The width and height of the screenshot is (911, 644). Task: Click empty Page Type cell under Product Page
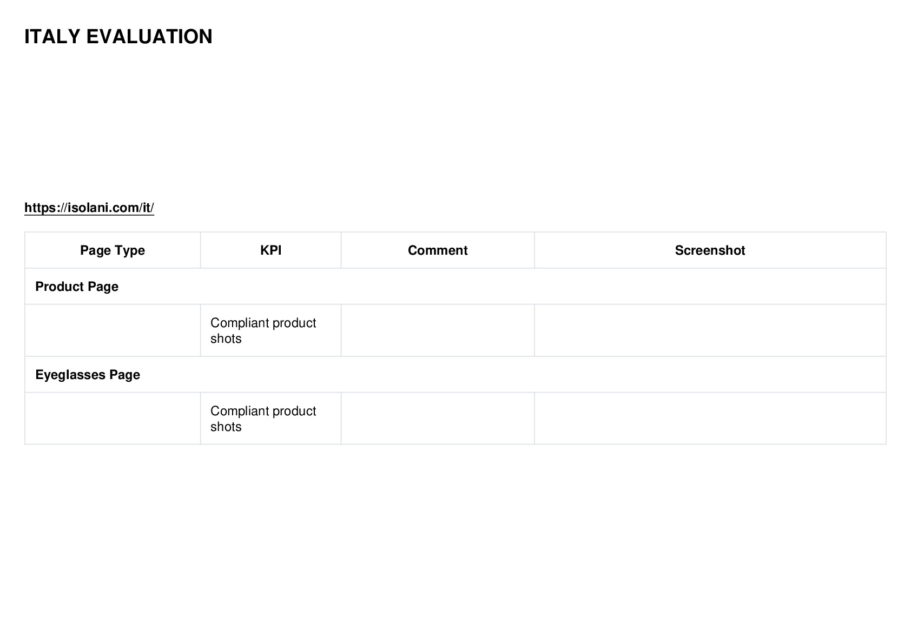tap(113, 330)
